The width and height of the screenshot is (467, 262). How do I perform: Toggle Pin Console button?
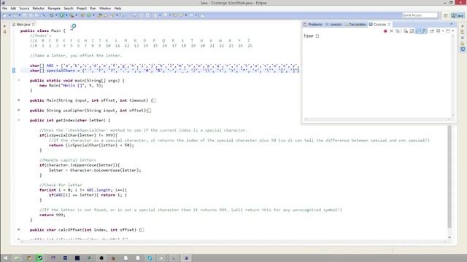click(x=432, y=31)
